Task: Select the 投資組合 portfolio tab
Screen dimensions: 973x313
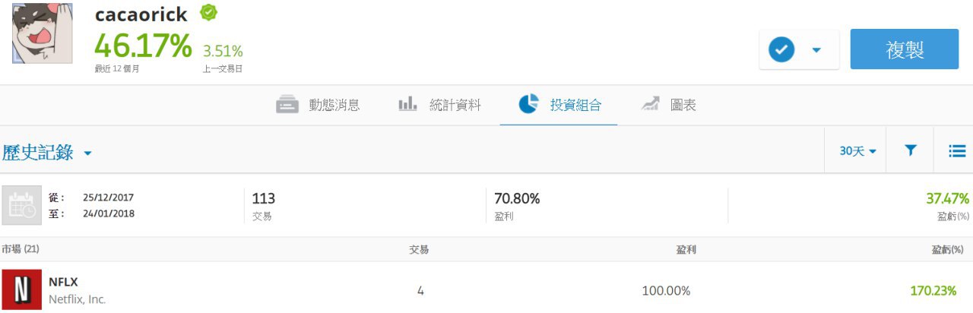Action: coord(575,105)
